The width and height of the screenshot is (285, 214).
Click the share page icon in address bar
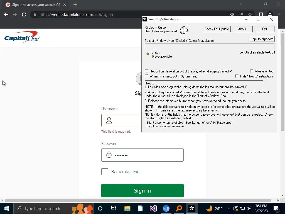(241, 14)
